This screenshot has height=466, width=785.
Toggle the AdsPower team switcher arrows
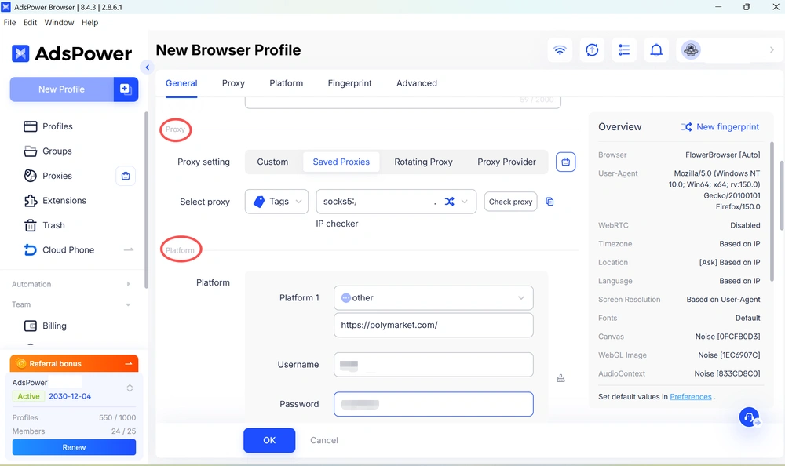pos(130,388)
